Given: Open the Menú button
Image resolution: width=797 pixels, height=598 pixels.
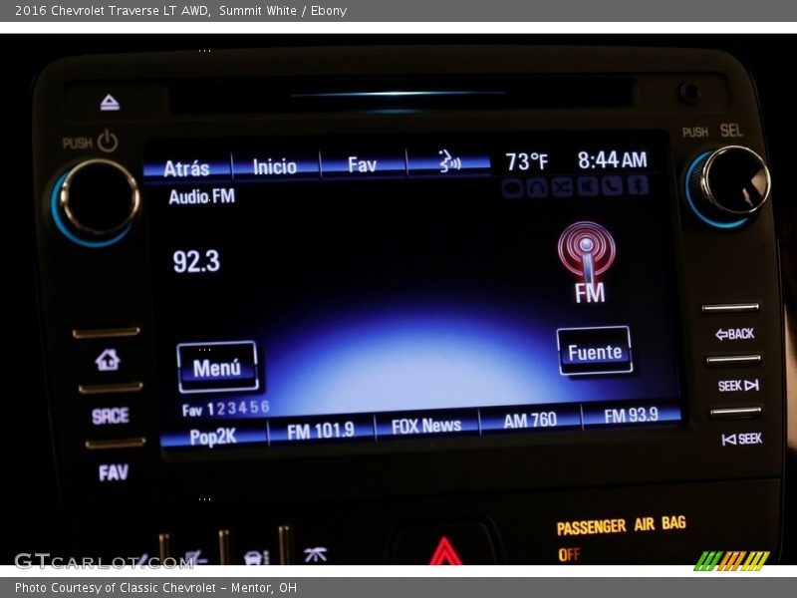Looking at the screenshot, I should click(217, 367).
